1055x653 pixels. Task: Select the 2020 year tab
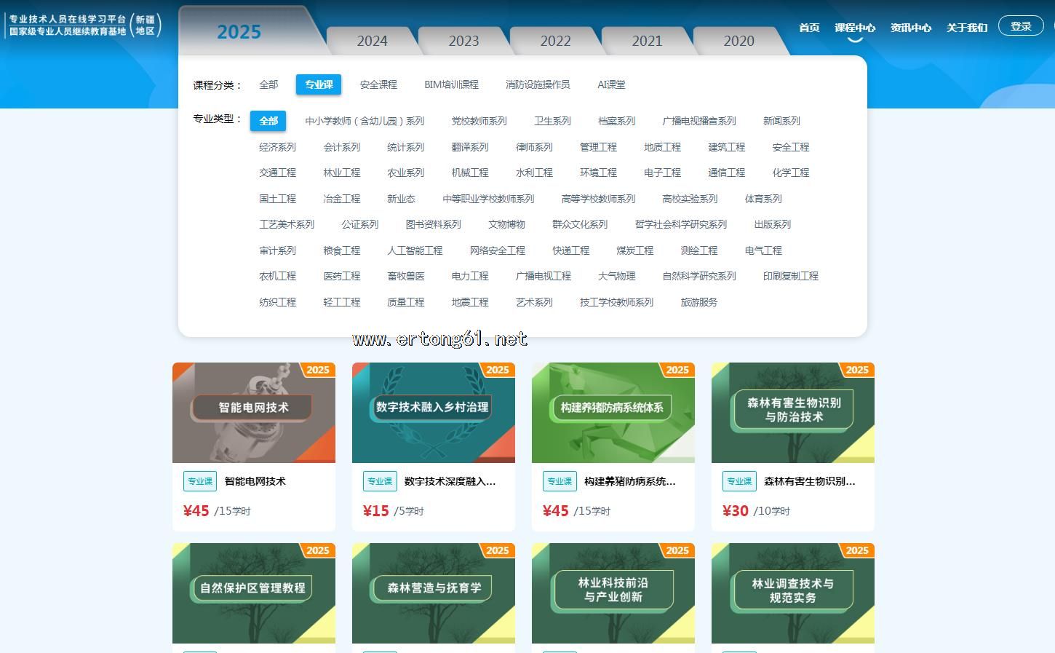point(738,41)
